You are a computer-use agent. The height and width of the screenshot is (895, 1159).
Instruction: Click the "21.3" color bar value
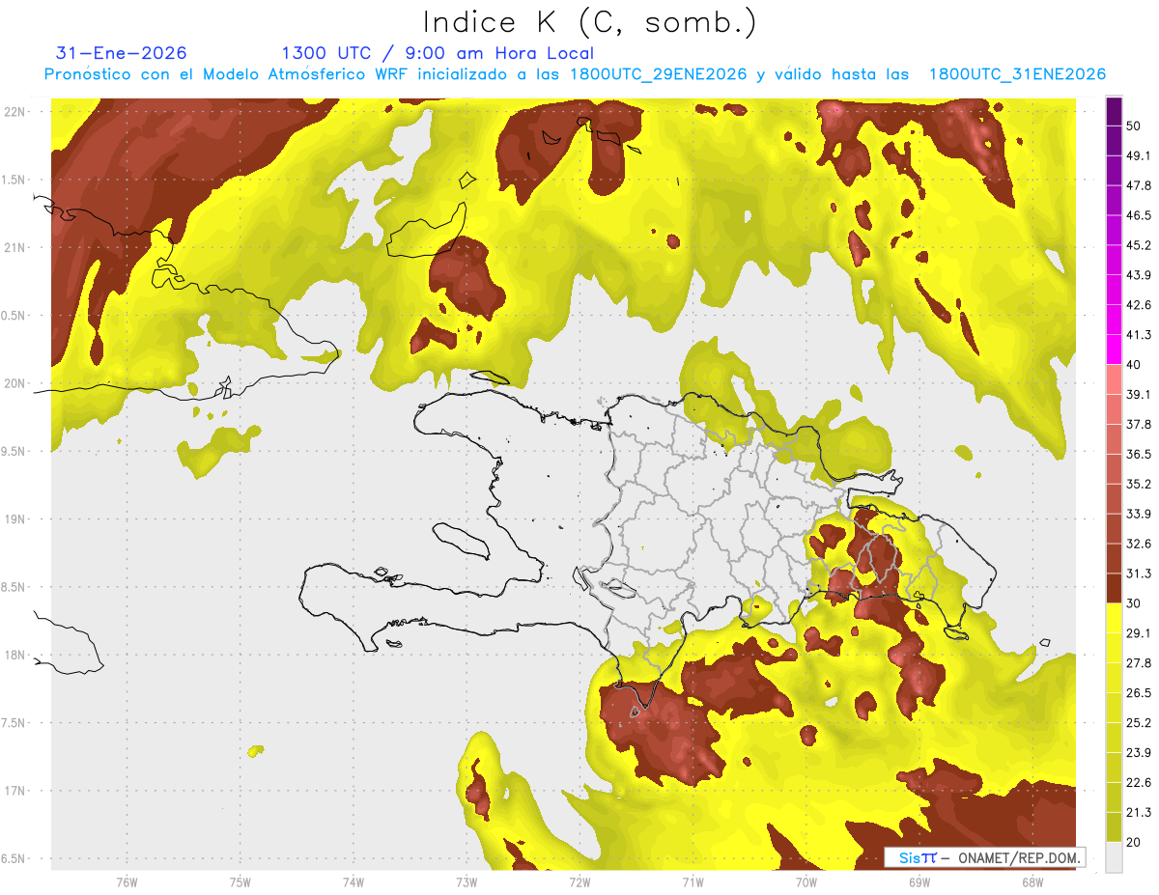click(1139, 813)
